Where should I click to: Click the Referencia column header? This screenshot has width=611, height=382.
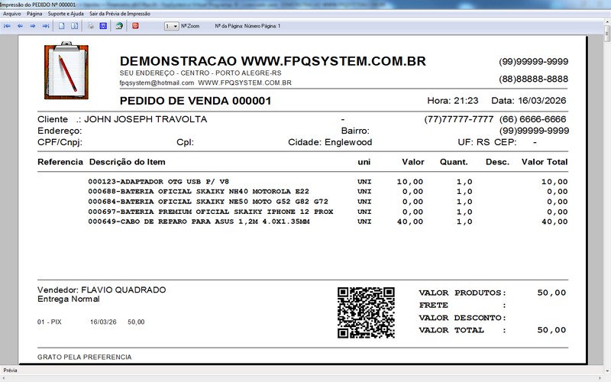point(60,162)
